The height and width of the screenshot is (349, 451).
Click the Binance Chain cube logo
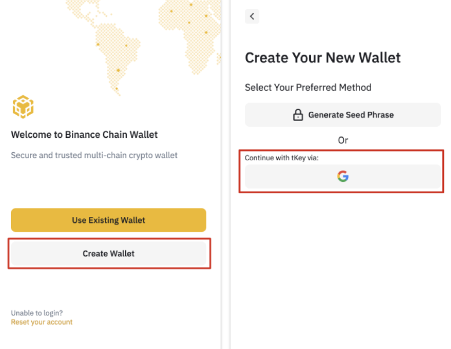(23, 107)
